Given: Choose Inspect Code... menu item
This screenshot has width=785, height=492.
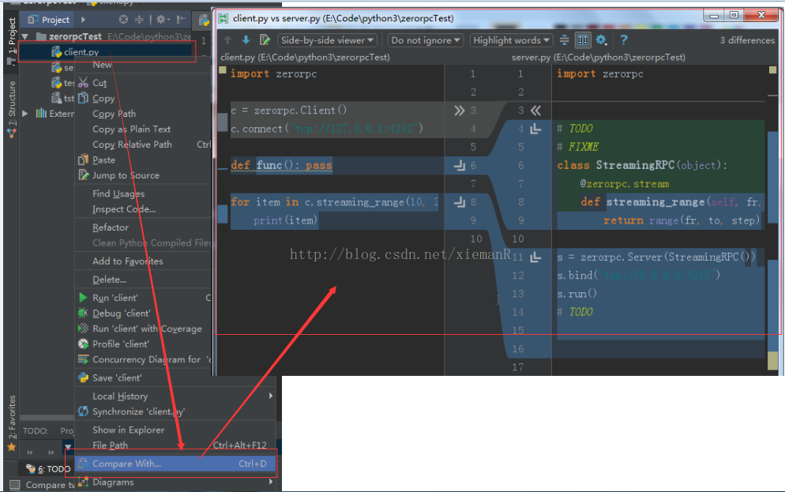Looking at the screenshot, I should click(x=143, y=209).
